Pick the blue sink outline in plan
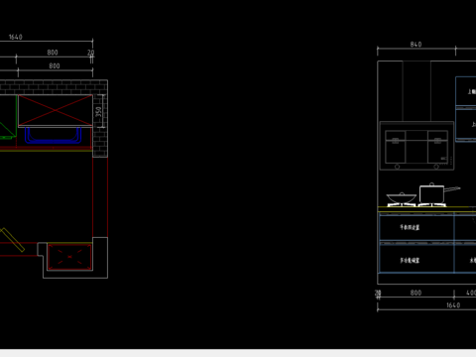This screenshot has width=476, height=357. [54, 136]
